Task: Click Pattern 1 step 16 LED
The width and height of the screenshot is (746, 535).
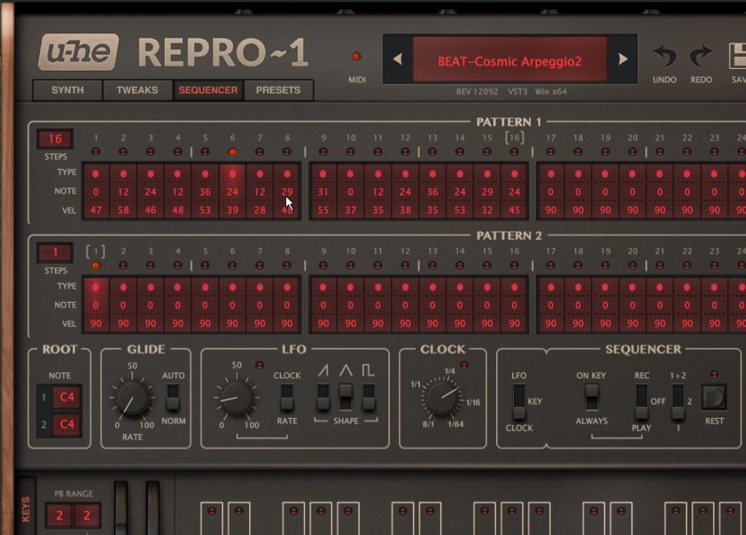Action: tap(515, 152)
